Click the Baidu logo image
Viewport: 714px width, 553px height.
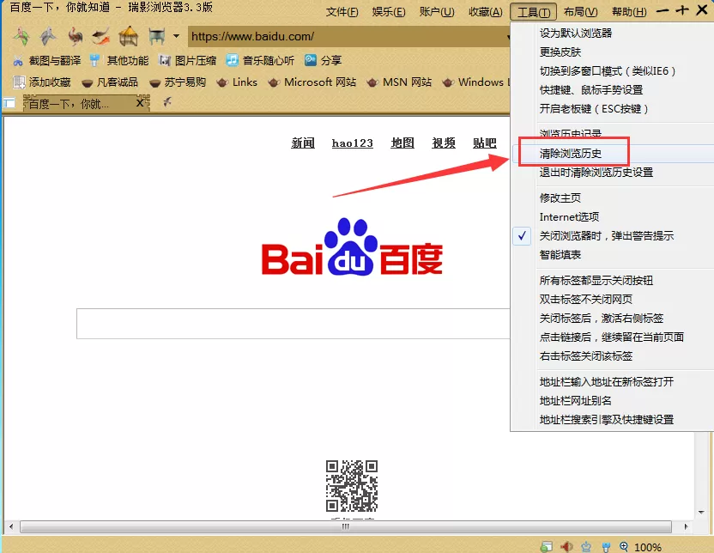point(352,247)
